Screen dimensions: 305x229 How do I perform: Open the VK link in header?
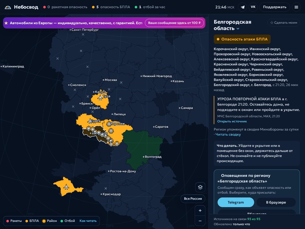pyautogui.click(x=253, y=7)
